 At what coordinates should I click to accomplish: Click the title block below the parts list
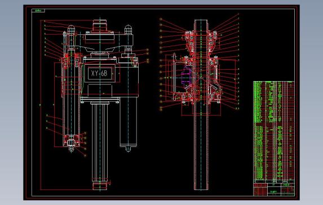(274, 190)
